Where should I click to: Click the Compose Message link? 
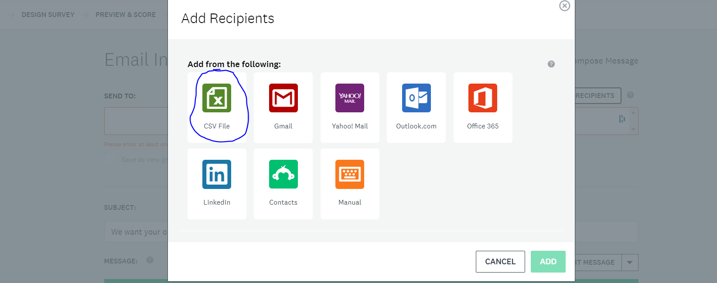[x=607, y=61]
